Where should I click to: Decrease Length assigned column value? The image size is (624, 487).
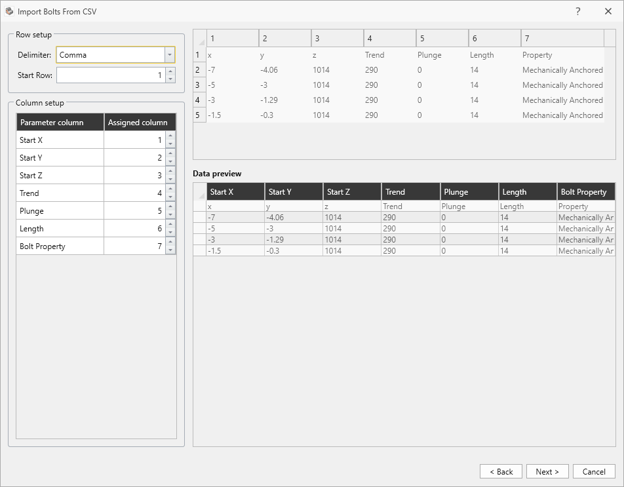[170, 233]
